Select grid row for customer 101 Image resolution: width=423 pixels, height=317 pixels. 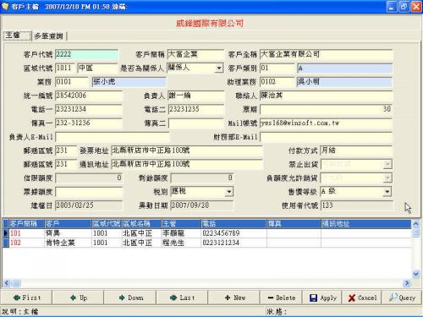coord(206,233)
